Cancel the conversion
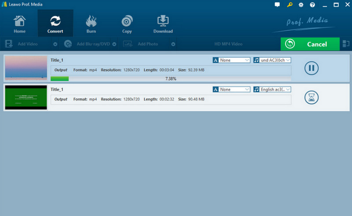The height and width of the screenshot is (216, 352). click(x=310, y=44)
